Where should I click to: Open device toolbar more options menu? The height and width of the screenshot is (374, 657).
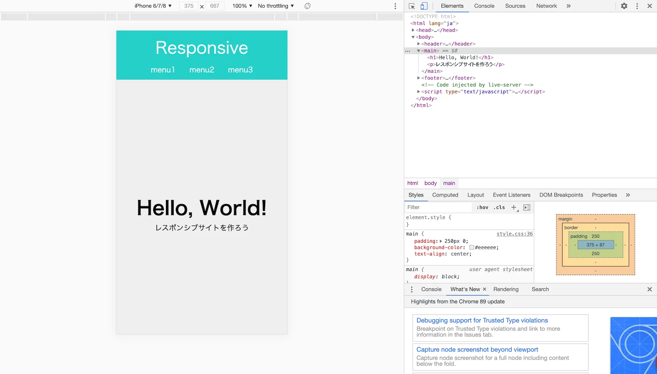click(395, 6)
